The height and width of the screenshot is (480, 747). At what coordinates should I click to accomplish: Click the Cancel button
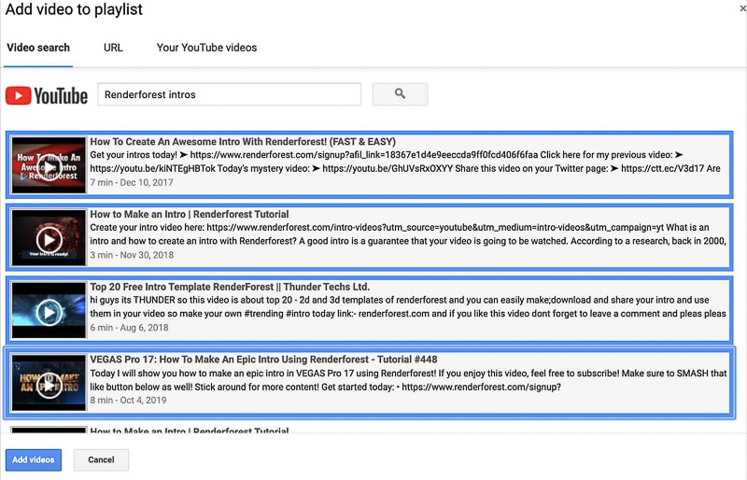(x=101, y=460)
